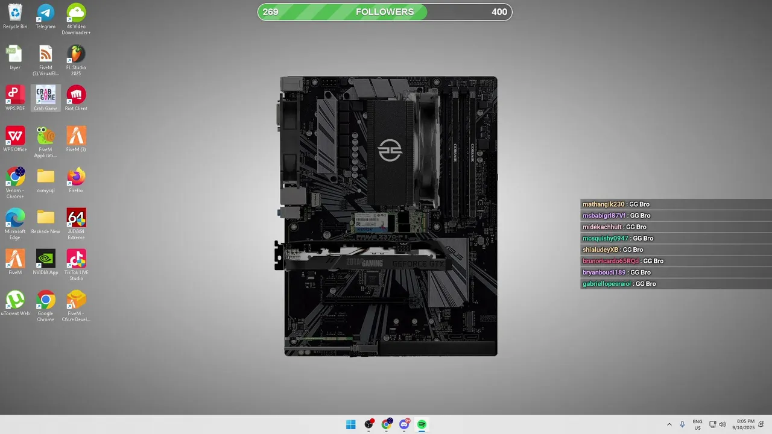Select the Microsoft Edge shortcut
This screenshot has width=772, height=434.
click(x=15, y=224)
